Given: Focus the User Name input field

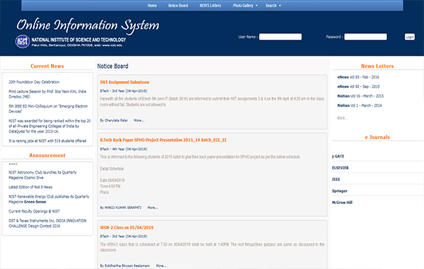Looking at the screenshot, I should pyautogui.click(x=281, y=37).
